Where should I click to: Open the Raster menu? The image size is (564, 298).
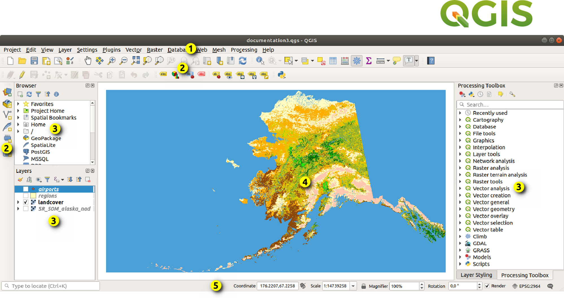[x=155, y=50]
